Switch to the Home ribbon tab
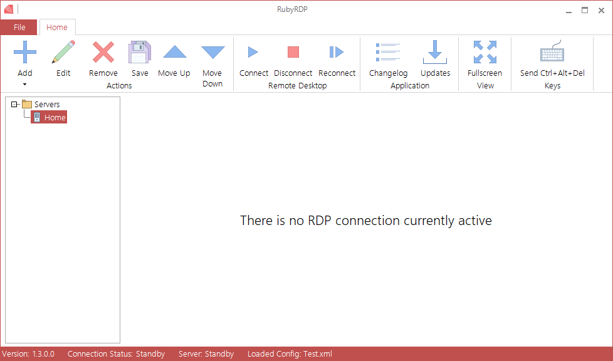Viewport: 613px width, 361px height. [x=57, y=28]
